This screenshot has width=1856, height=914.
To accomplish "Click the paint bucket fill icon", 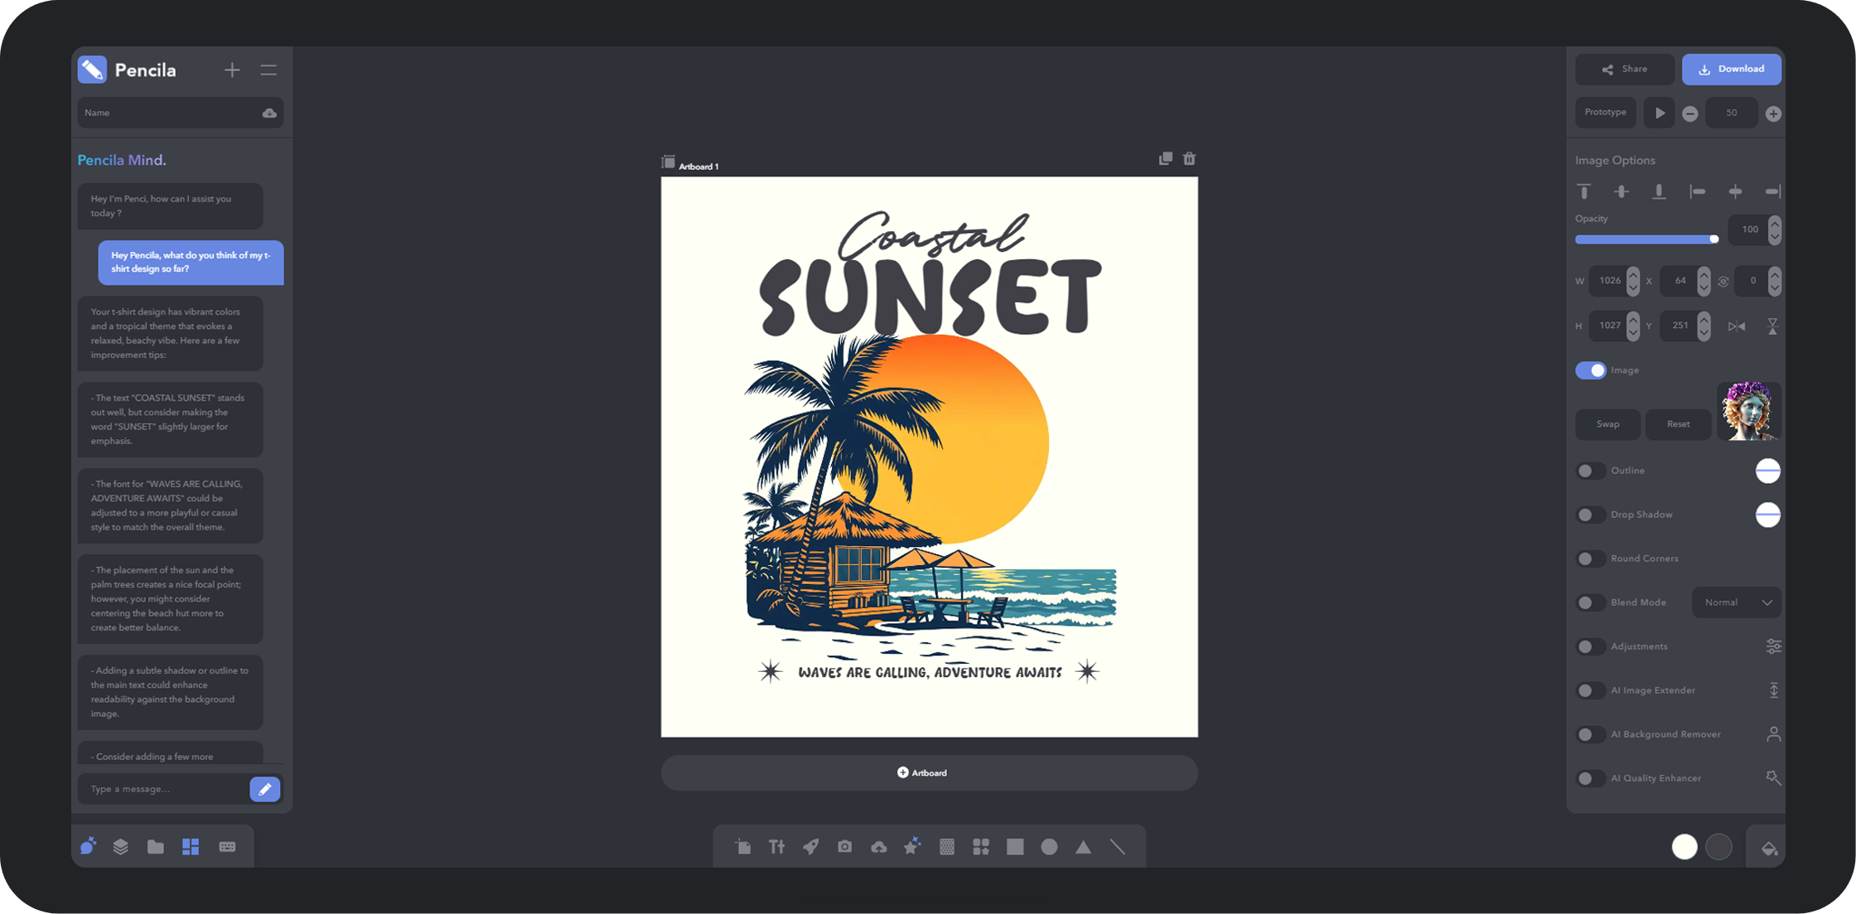I will click(x=1768, y=848).
